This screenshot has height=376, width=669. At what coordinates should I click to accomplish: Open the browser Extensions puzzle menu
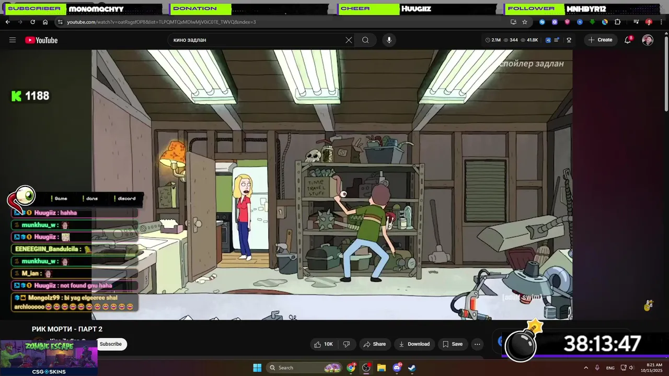point(617,22)
